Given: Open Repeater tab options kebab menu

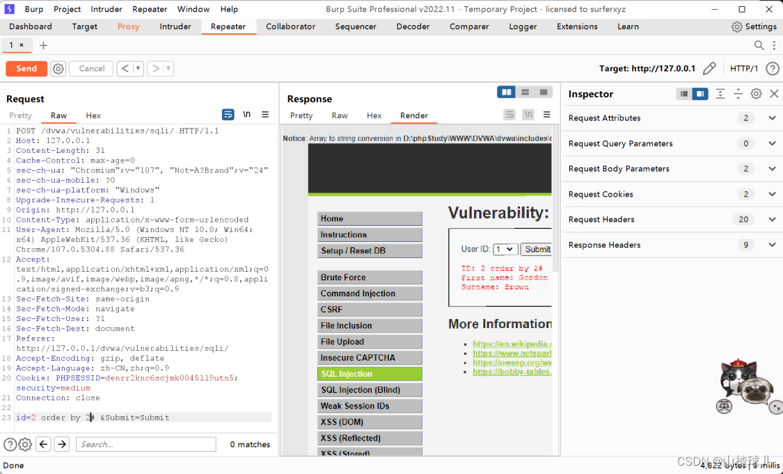Looking at the screenshot, I should tap(774, 45).
